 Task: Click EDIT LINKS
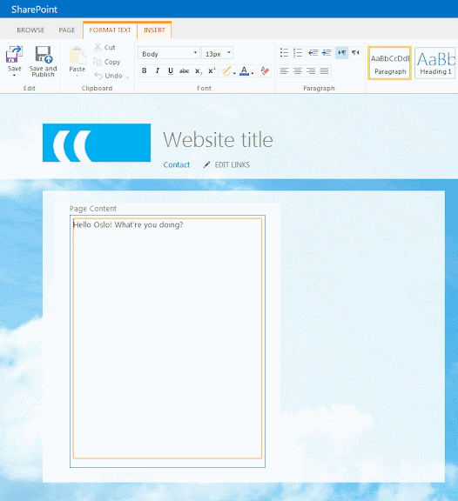coord(232,164)
